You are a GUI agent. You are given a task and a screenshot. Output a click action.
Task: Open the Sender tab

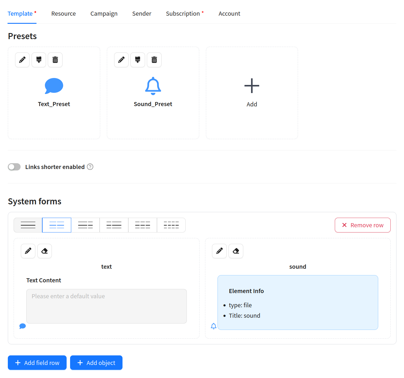click(x=142, y=14)
